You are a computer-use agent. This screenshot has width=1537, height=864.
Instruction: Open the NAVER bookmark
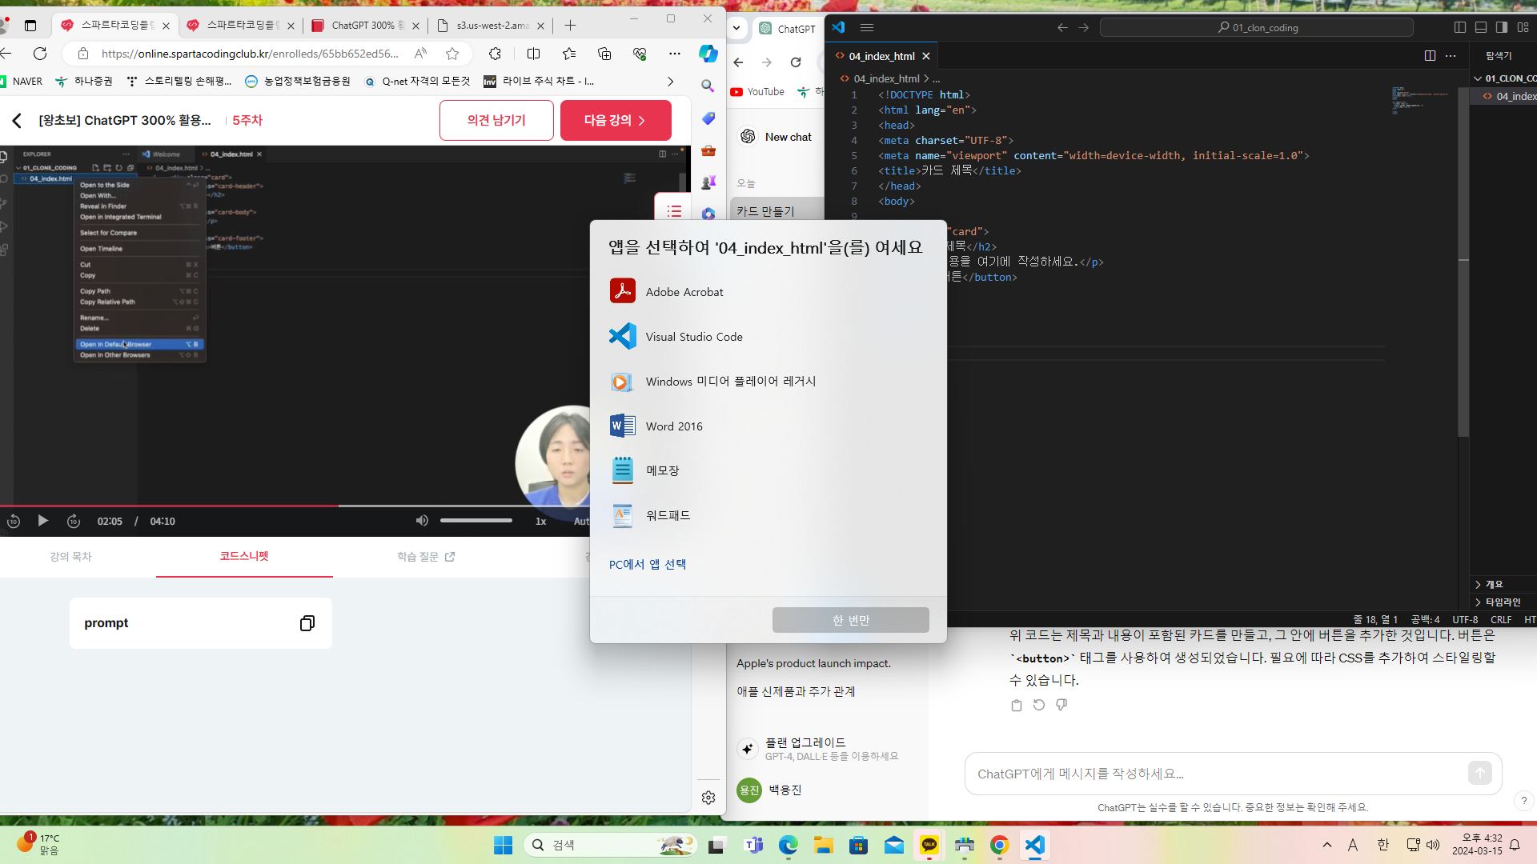21,82
